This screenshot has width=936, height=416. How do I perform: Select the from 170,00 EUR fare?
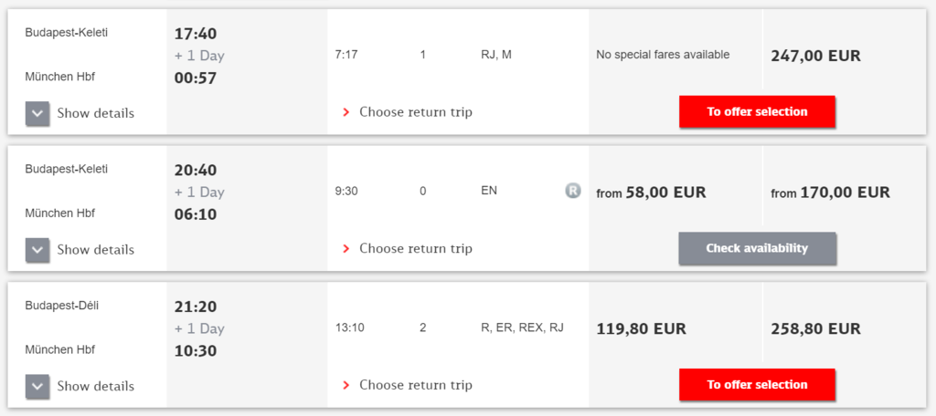(830, 192)
